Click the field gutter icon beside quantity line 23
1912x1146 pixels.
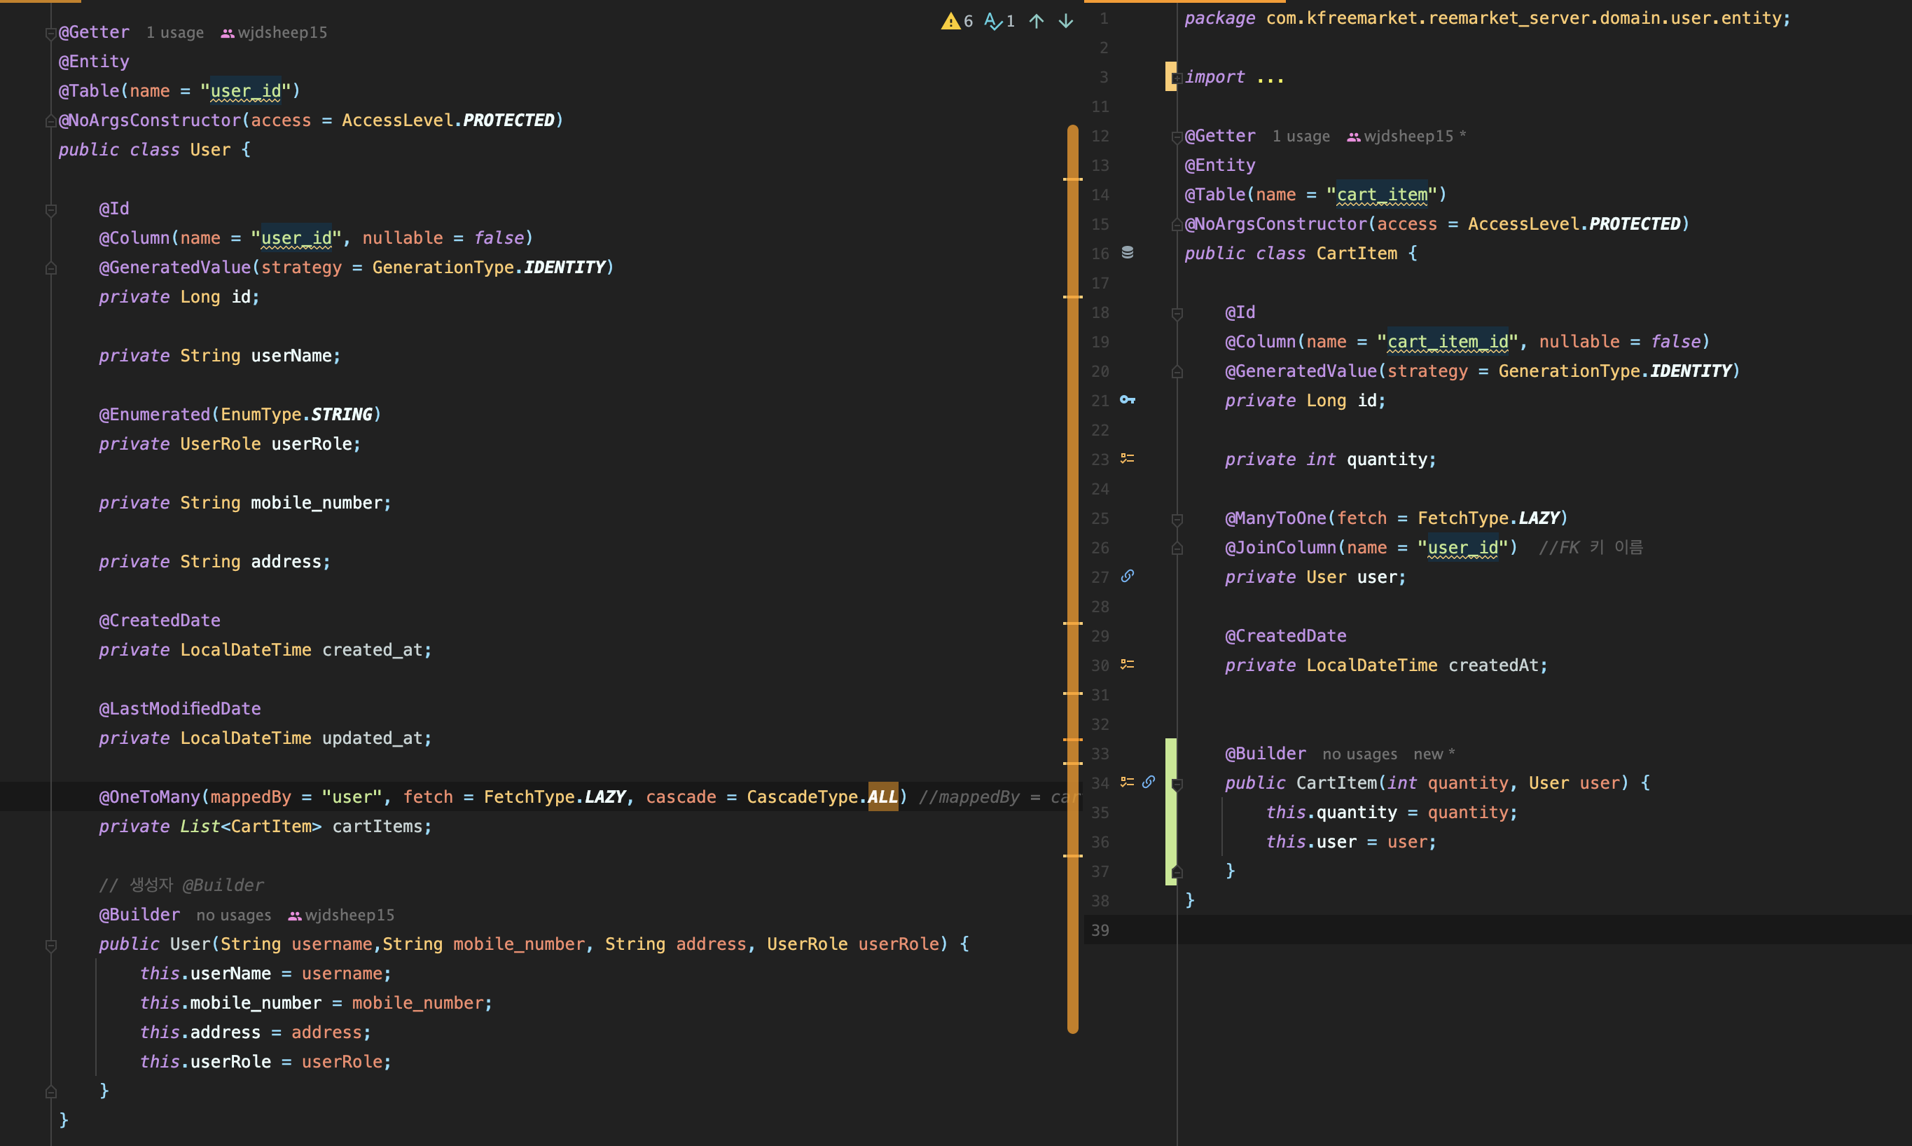click(x=1127, y=458)
